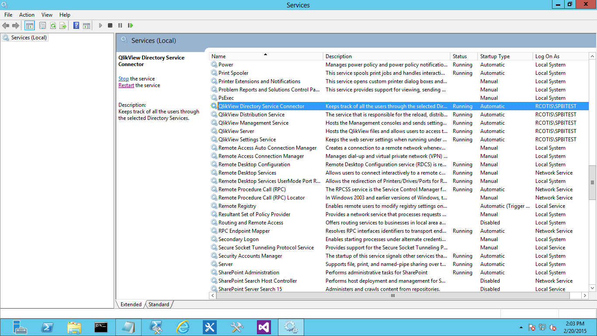The image size is (597, 336).
Task: Click the Restart the service link
Action: pos(126,85)
